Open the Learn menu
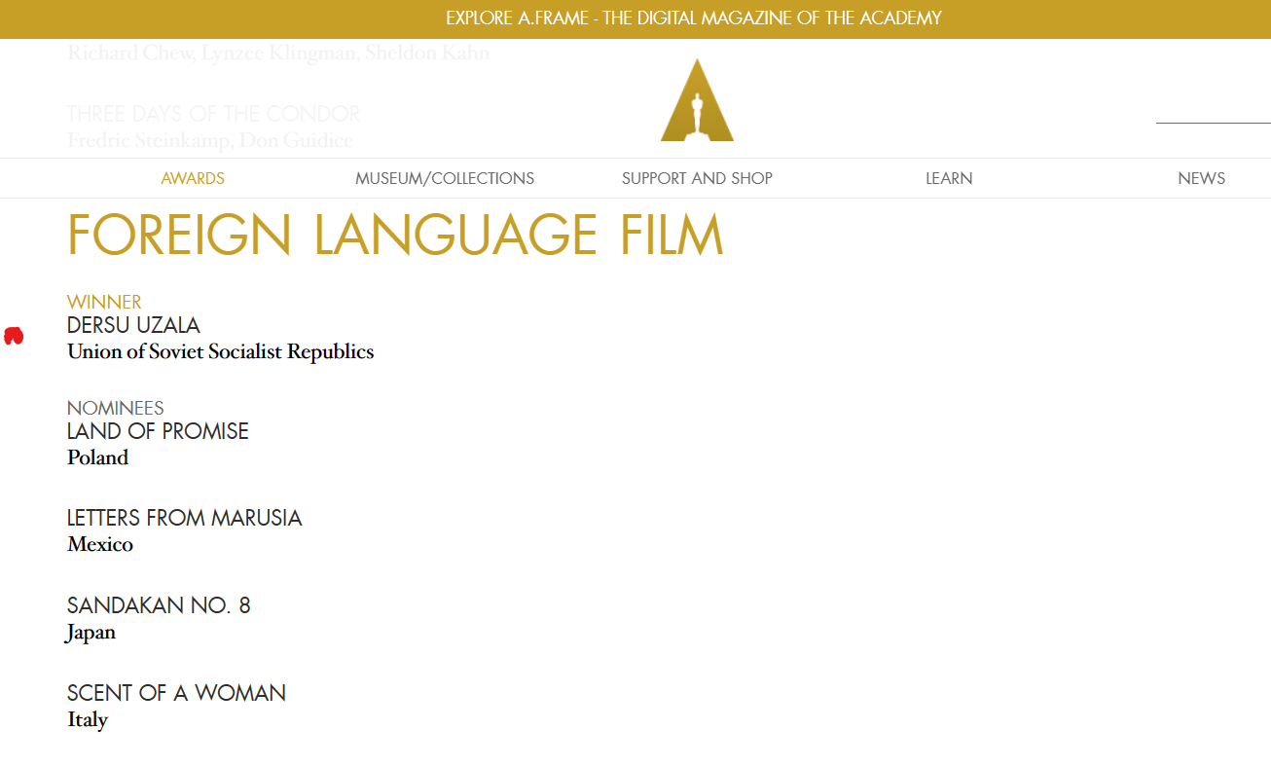The width and height of the screenshot is (1271, 766). tap(949, 178)
